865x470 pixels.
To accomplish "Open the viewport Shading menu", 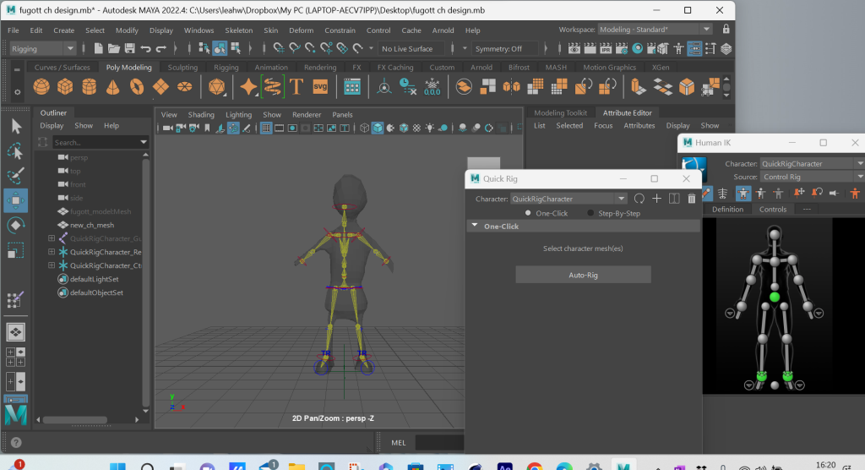I will click(x=201, y=115).
